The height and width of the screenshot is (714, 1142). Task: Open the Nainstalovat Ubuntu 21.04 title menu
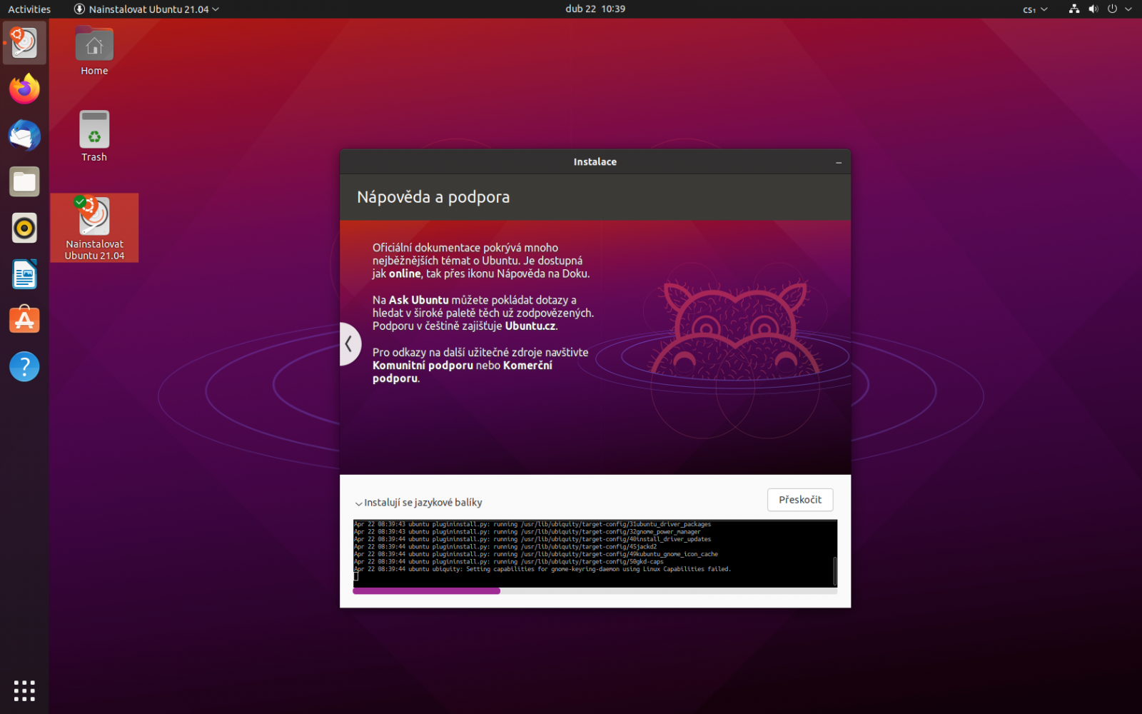(146, 9)
